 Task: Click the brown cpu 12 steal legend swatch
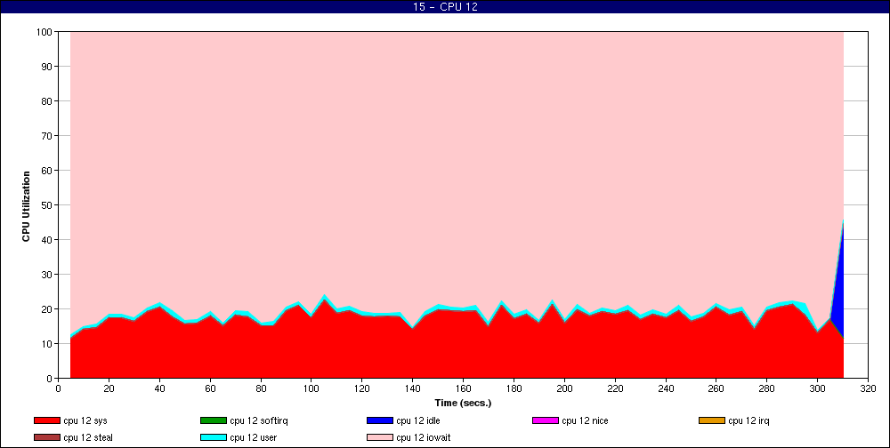click(x=47, y=437)
